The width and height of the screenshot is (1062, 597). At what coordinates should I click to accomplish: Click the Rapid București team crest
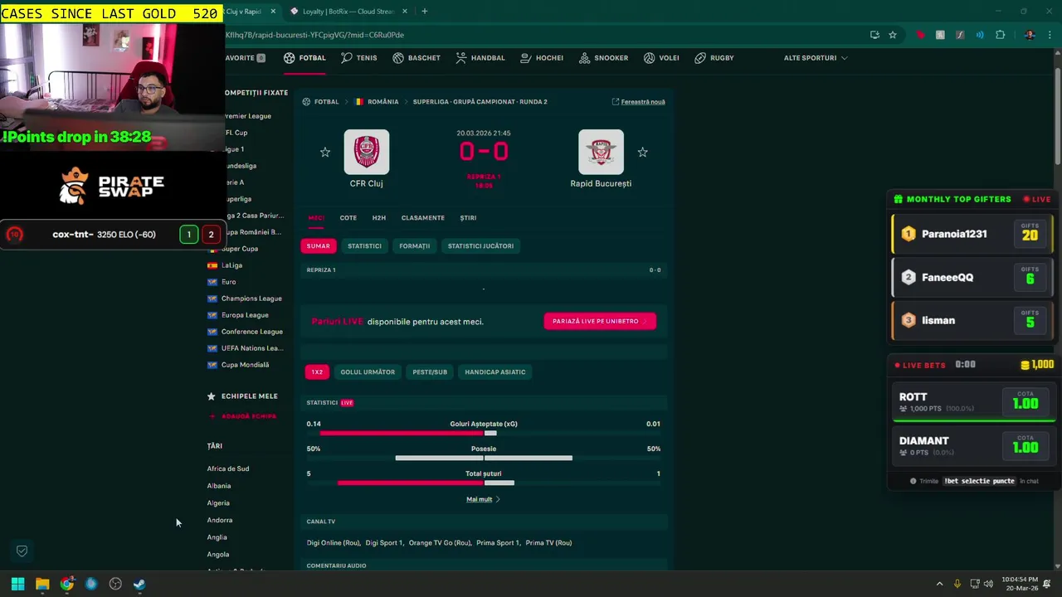601,152
